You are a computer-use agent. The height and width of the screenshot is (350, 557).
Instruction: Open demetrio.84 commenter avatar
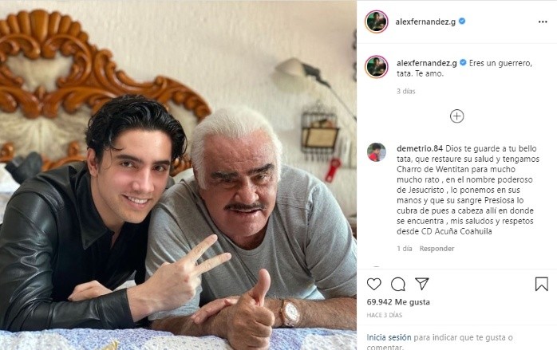click(376, 152)
